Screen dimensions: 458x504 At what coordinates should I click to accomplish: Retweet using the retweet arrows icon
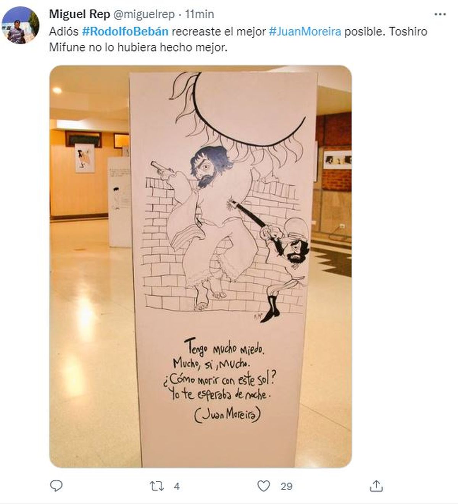tap(157, 486)
